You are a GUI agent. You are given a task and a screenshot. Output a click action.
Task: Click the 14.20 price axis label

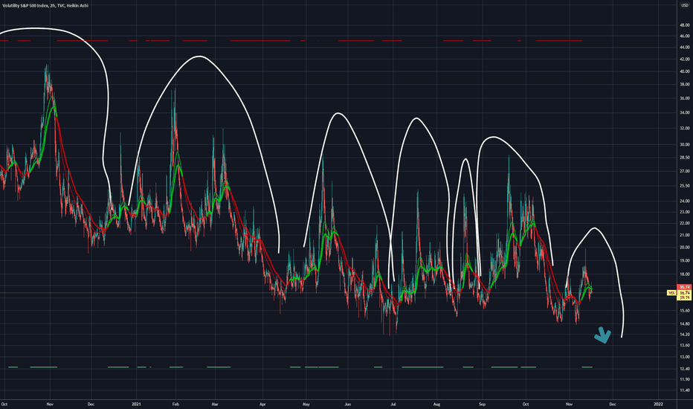(x=685, y=335)
